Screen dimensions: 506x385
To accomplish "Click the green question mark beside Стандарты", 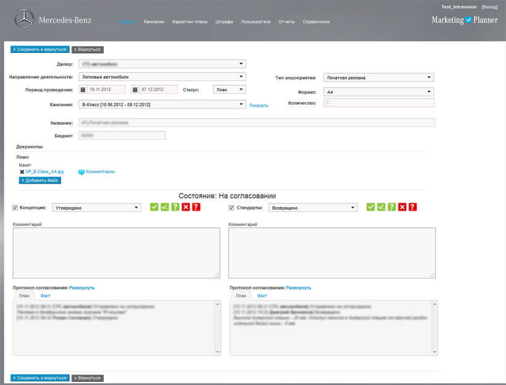I will pos(392,207).
